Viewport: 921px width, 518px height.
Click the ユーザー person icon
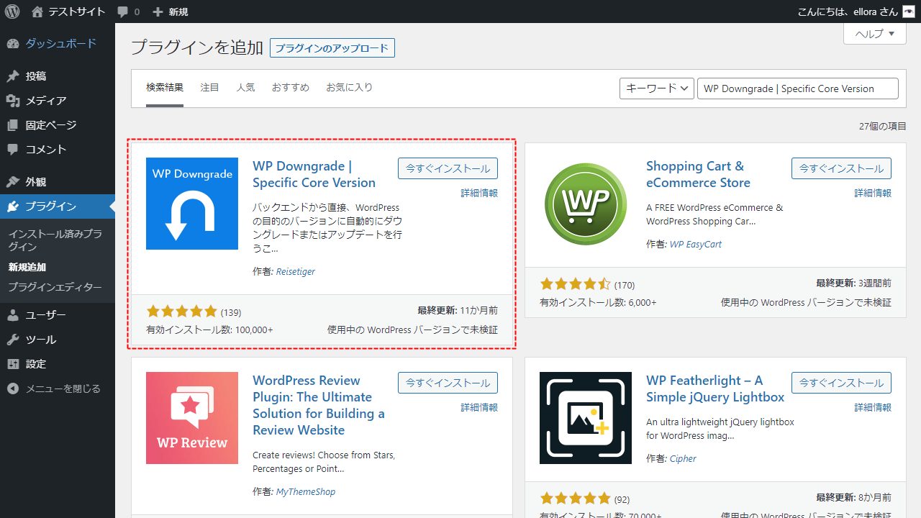pyautogui.click(x=13, y=315)
